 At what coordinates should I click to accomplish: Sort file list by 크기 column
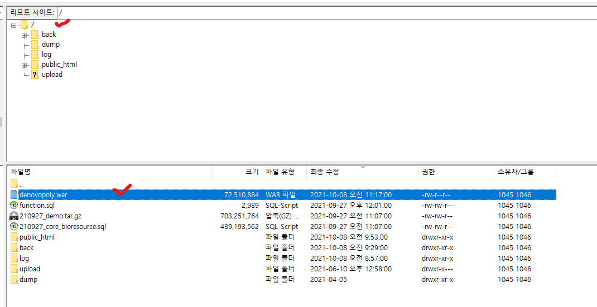(237, 172)
